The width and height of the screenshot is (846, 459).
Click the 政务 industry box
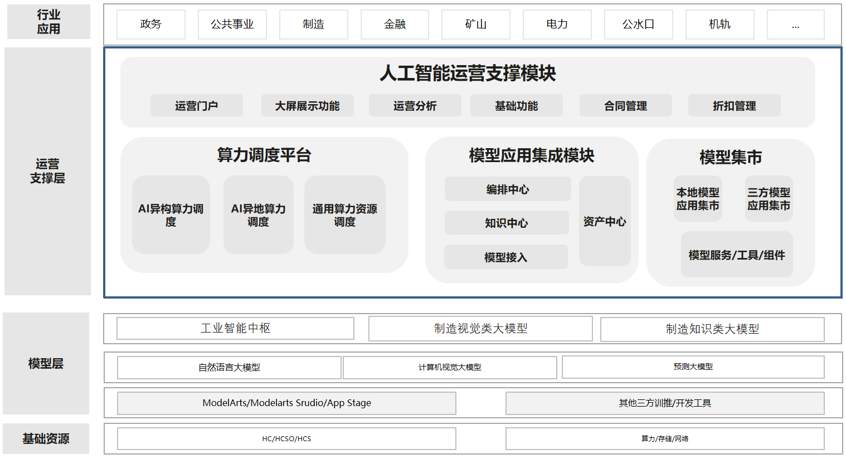[x=150, y=25]
